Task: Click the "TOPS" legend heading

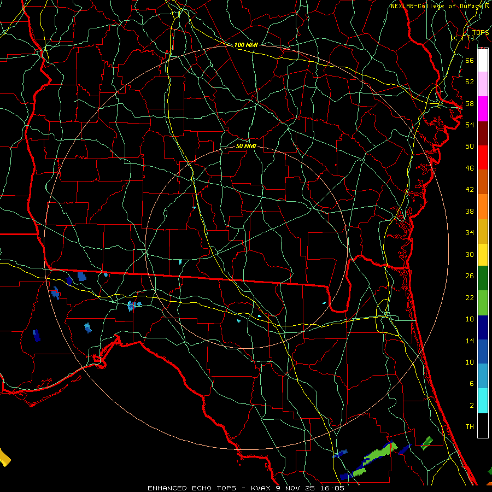Action: pos(481,33)
